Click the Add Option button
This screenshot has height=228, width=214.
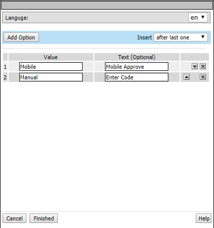click(x=21, y=37)
